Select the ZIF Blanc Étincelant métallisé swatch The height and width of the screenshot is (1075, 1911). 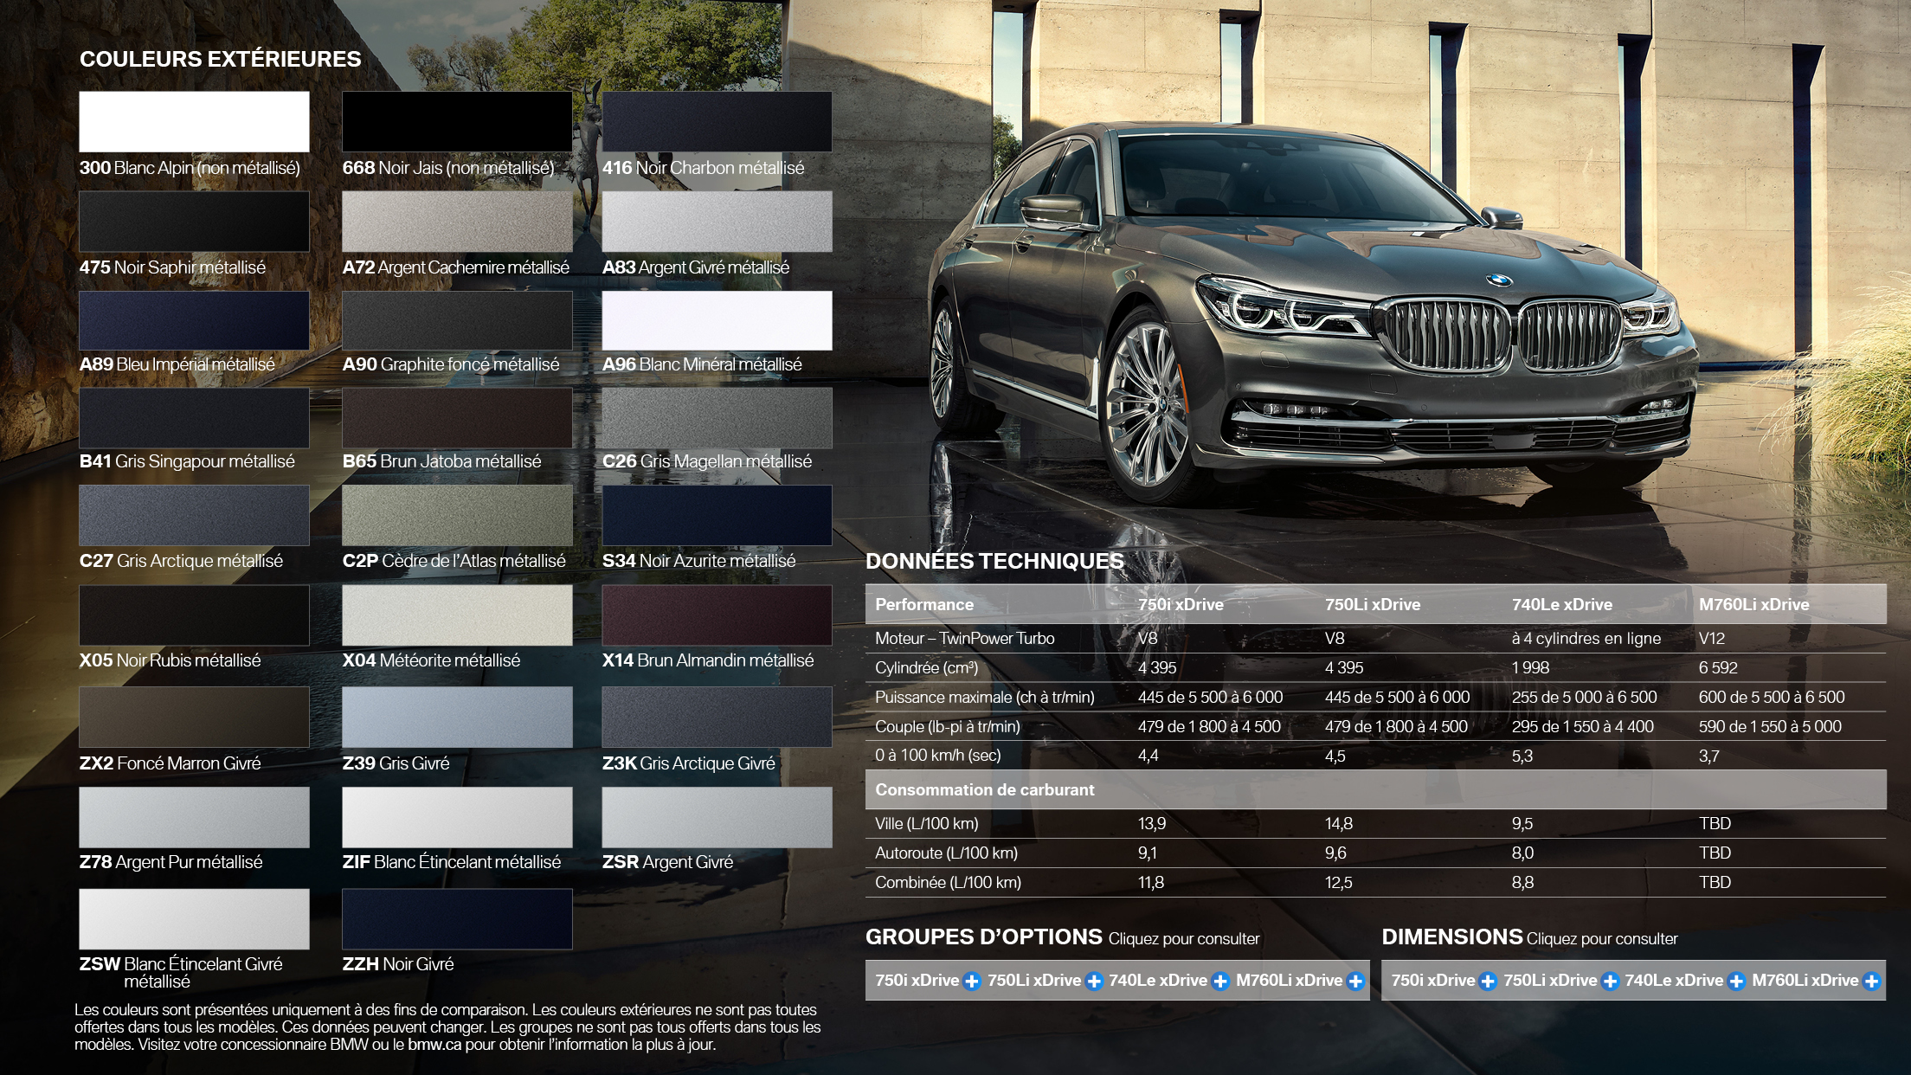coord(457,817)
